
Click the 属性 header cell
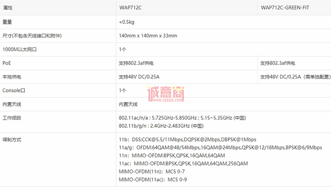click(x=8, y=8)
